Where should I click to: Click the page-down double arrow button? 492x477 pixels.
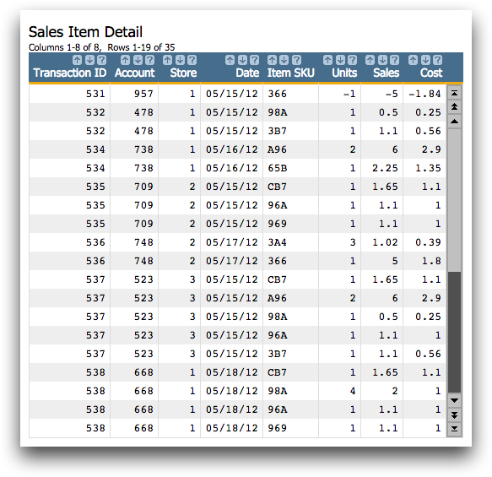click(x=454, y=415)
